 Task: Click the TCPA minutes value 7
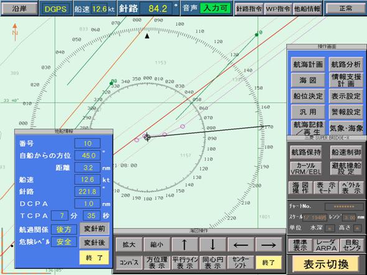(60, 215)
